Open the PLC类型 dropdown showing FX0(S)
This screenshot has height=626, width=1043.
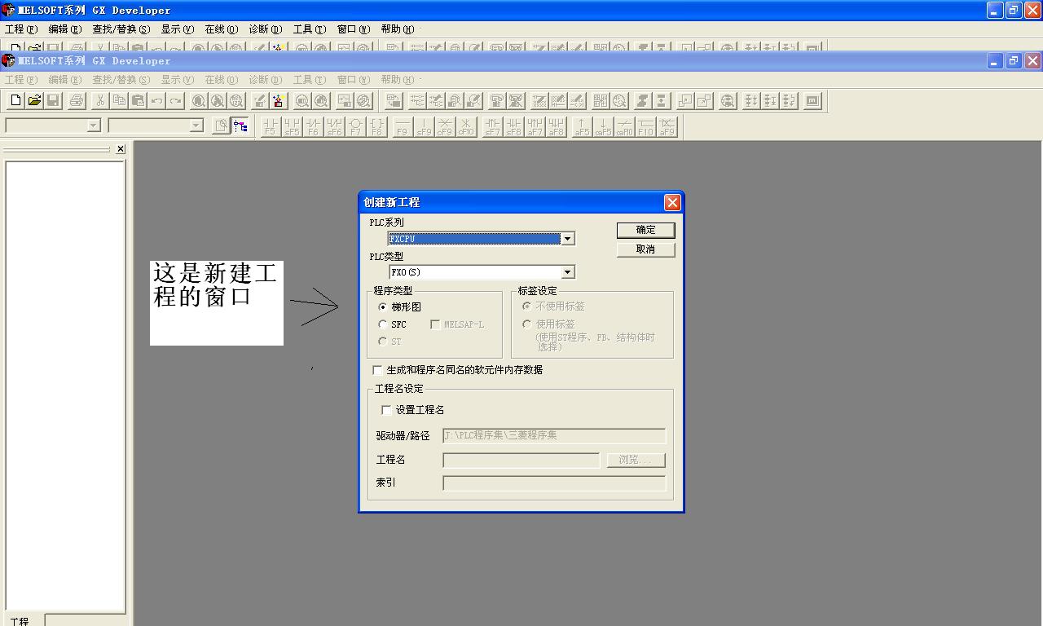click(568, 272)
